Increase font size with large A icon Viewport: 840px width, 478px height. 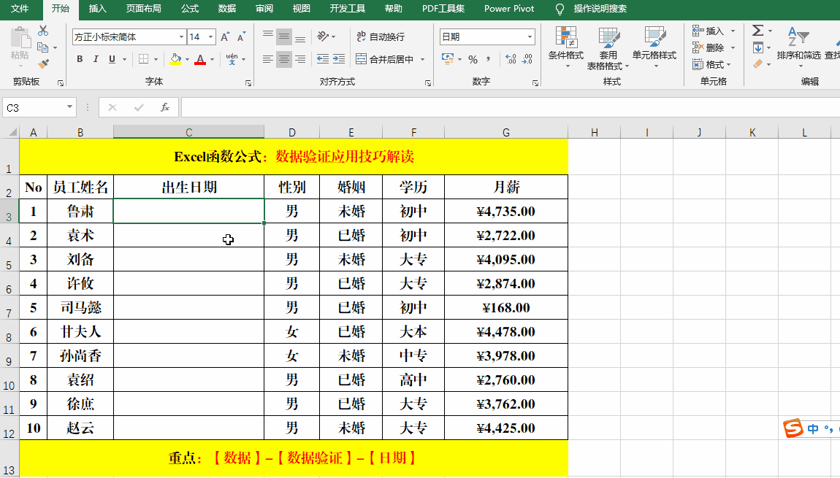coord(225,37)
